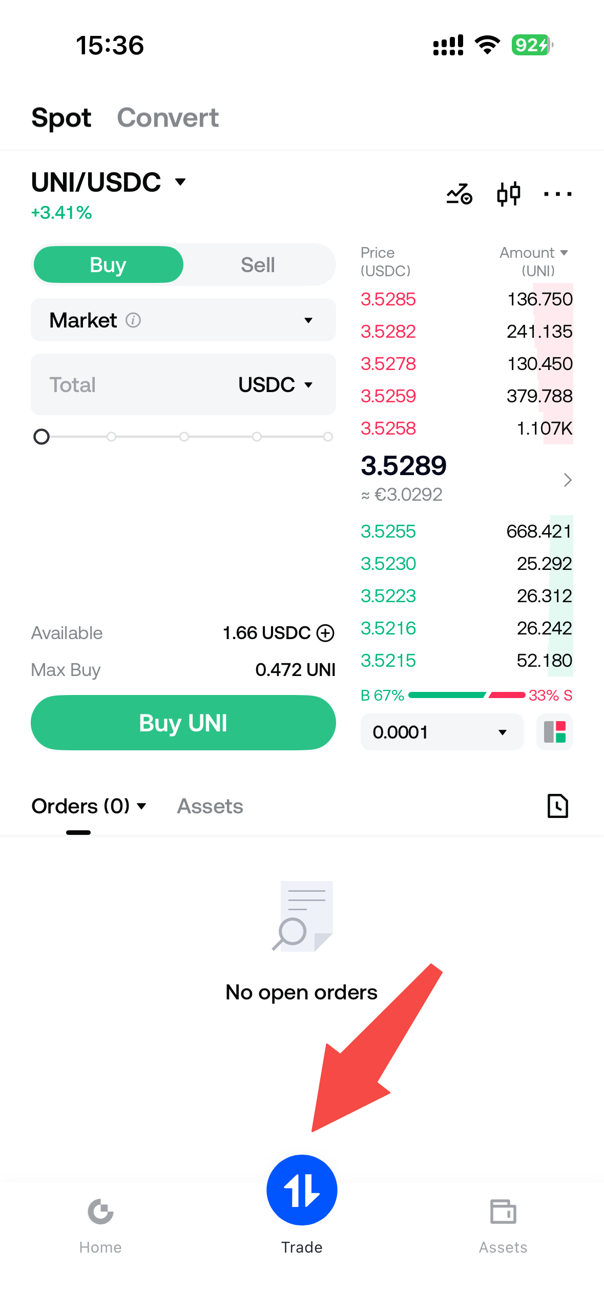604x1310 pixels.
Task: Change the order book layout icon
Action: [x=554, y=732]
